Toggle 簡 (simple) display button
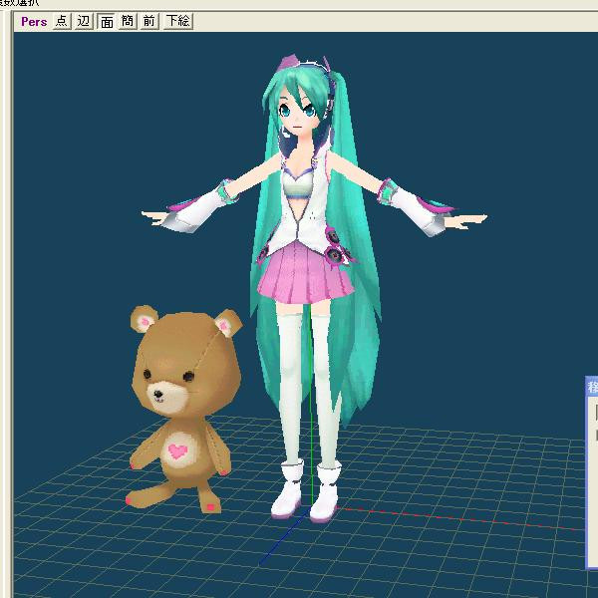This screenshot has height=598, width=598. point(128,21)
